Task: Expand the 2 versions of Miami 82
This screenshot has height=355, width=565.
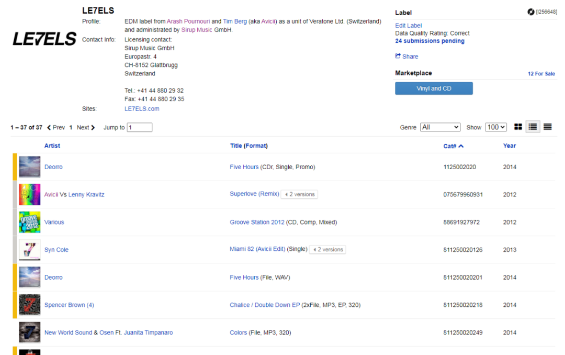Action: click(x=327, y=249)
